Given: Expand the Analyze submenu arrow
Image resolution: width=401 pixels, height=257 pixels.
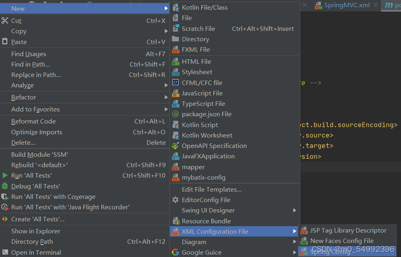Looking at the screenshot, I should [166, 85].
